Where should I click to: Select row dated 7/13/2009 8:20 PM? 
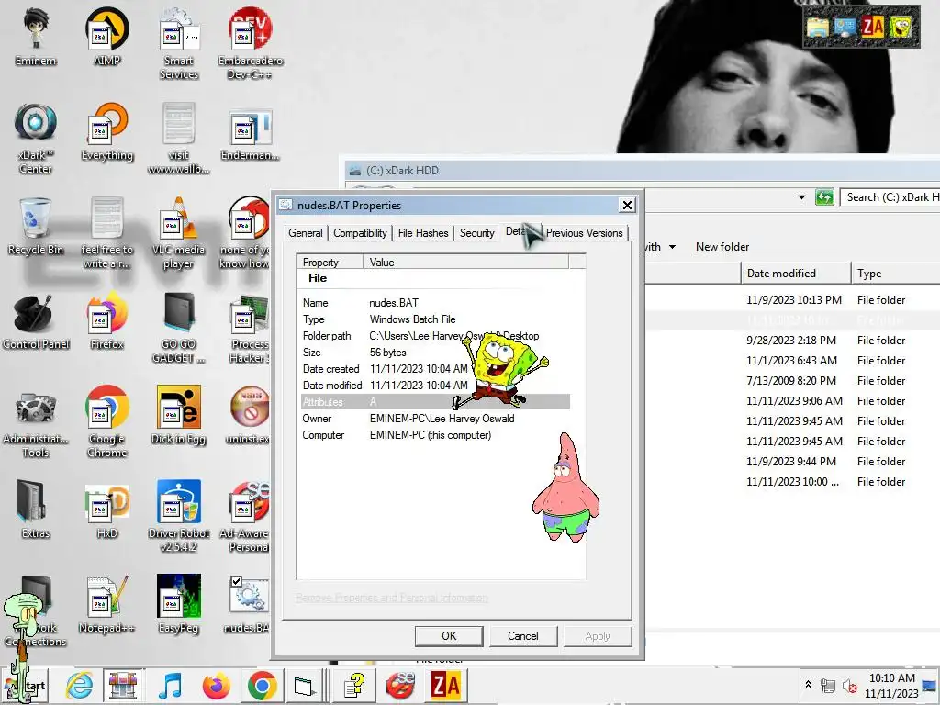(x=792, y=381)
